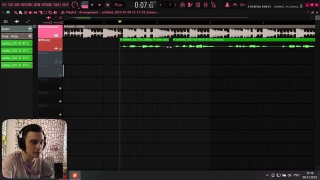Select the first green untitled clip in picker
The height and width of the screenshot is (180, 320).
pyautogui.click(x=16, y=43)
